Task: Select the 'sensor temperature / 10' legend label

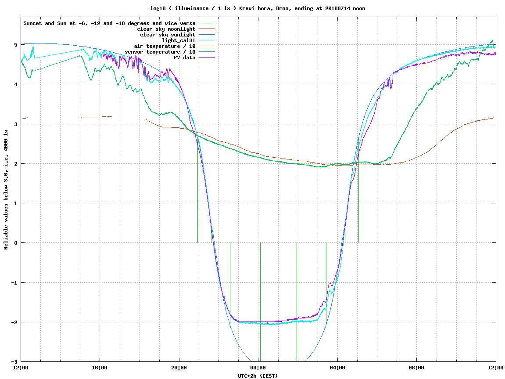Action: 160,52
